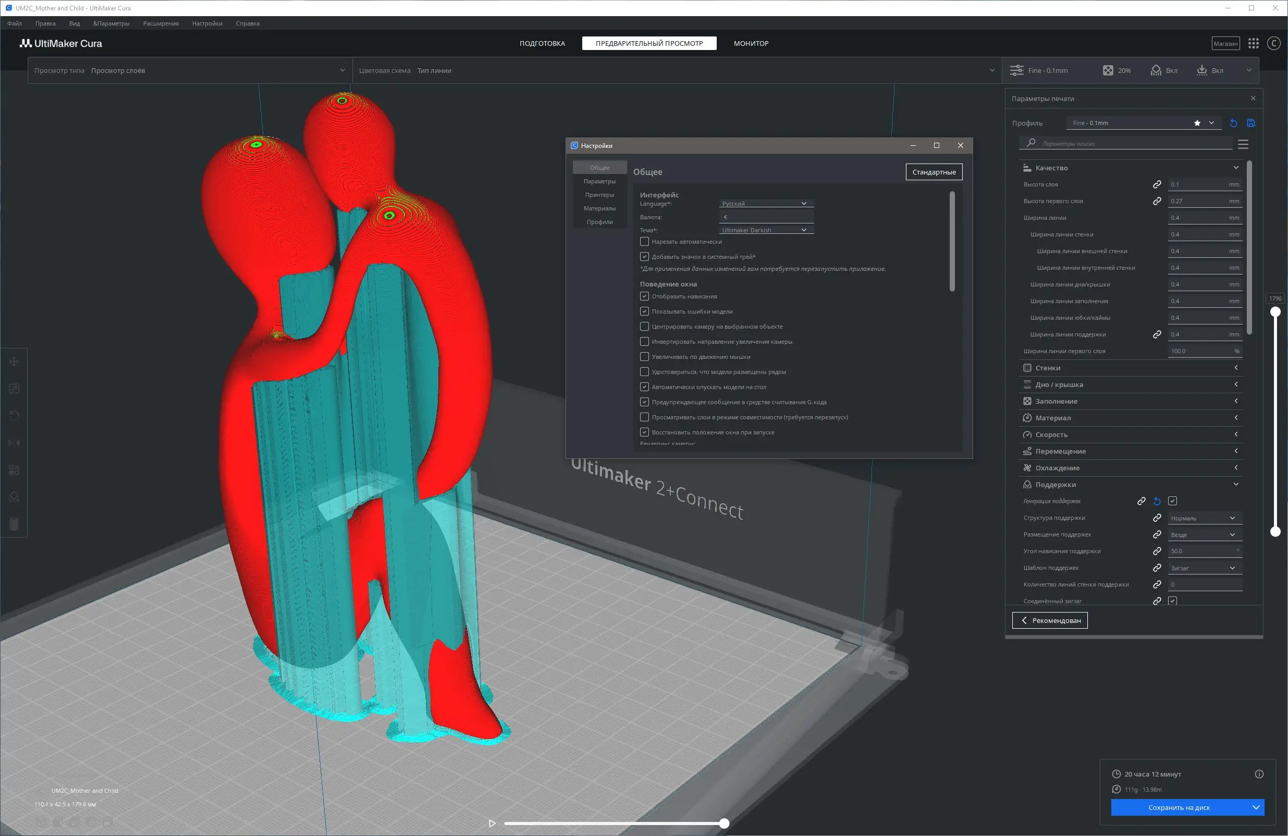Open the Расширения menu
The height and width of the screenshot is (836, 1288).
[161, 23]
